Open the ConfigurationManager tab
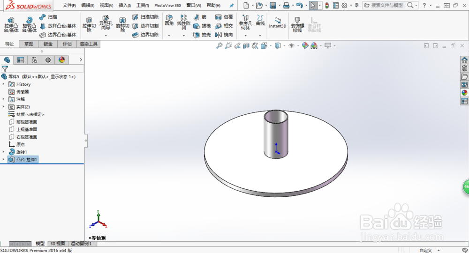Viewport: 469px width, 253px height. click(34, 60)
